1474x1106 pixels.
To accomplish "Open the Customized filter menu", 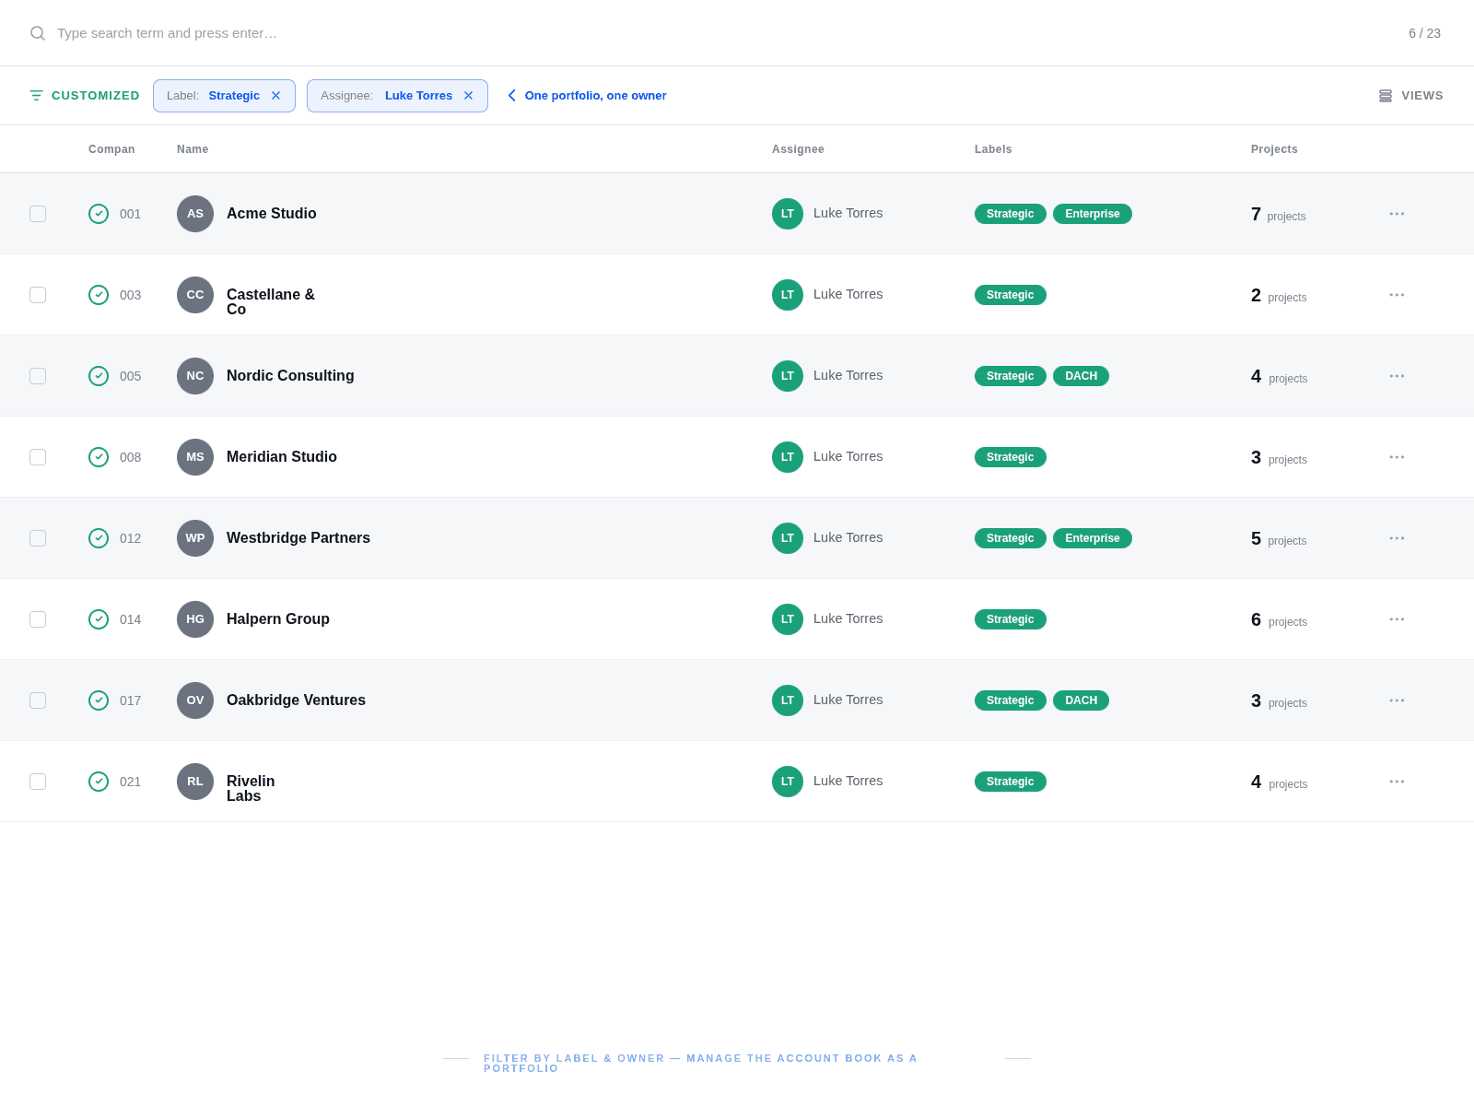I will 85,96.
